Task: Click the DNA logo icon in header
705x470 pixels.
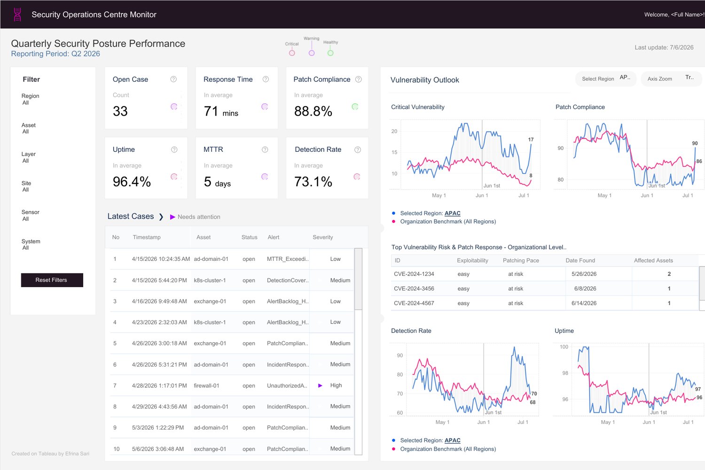Action: tap(17, 15)
